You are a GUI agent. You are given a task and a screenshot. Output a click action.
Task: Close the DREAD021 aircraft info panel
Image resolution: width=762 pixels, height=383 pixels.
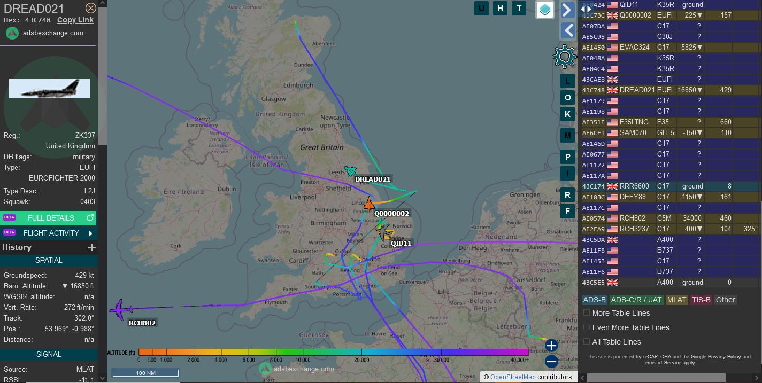pyautogui.click(x=91, y=8)
